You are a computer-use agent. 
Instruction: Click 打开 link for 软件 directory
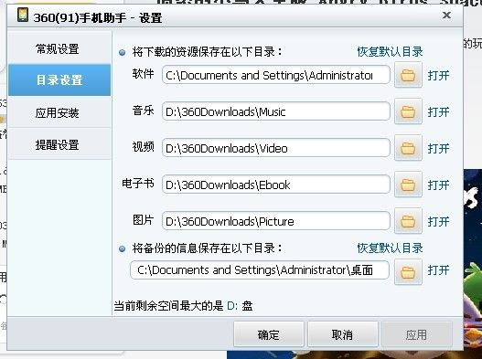point(439,75)
